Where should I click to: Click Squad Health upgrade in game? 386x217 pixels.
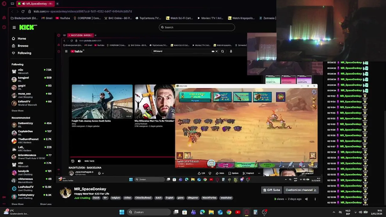tap(223, 97)
